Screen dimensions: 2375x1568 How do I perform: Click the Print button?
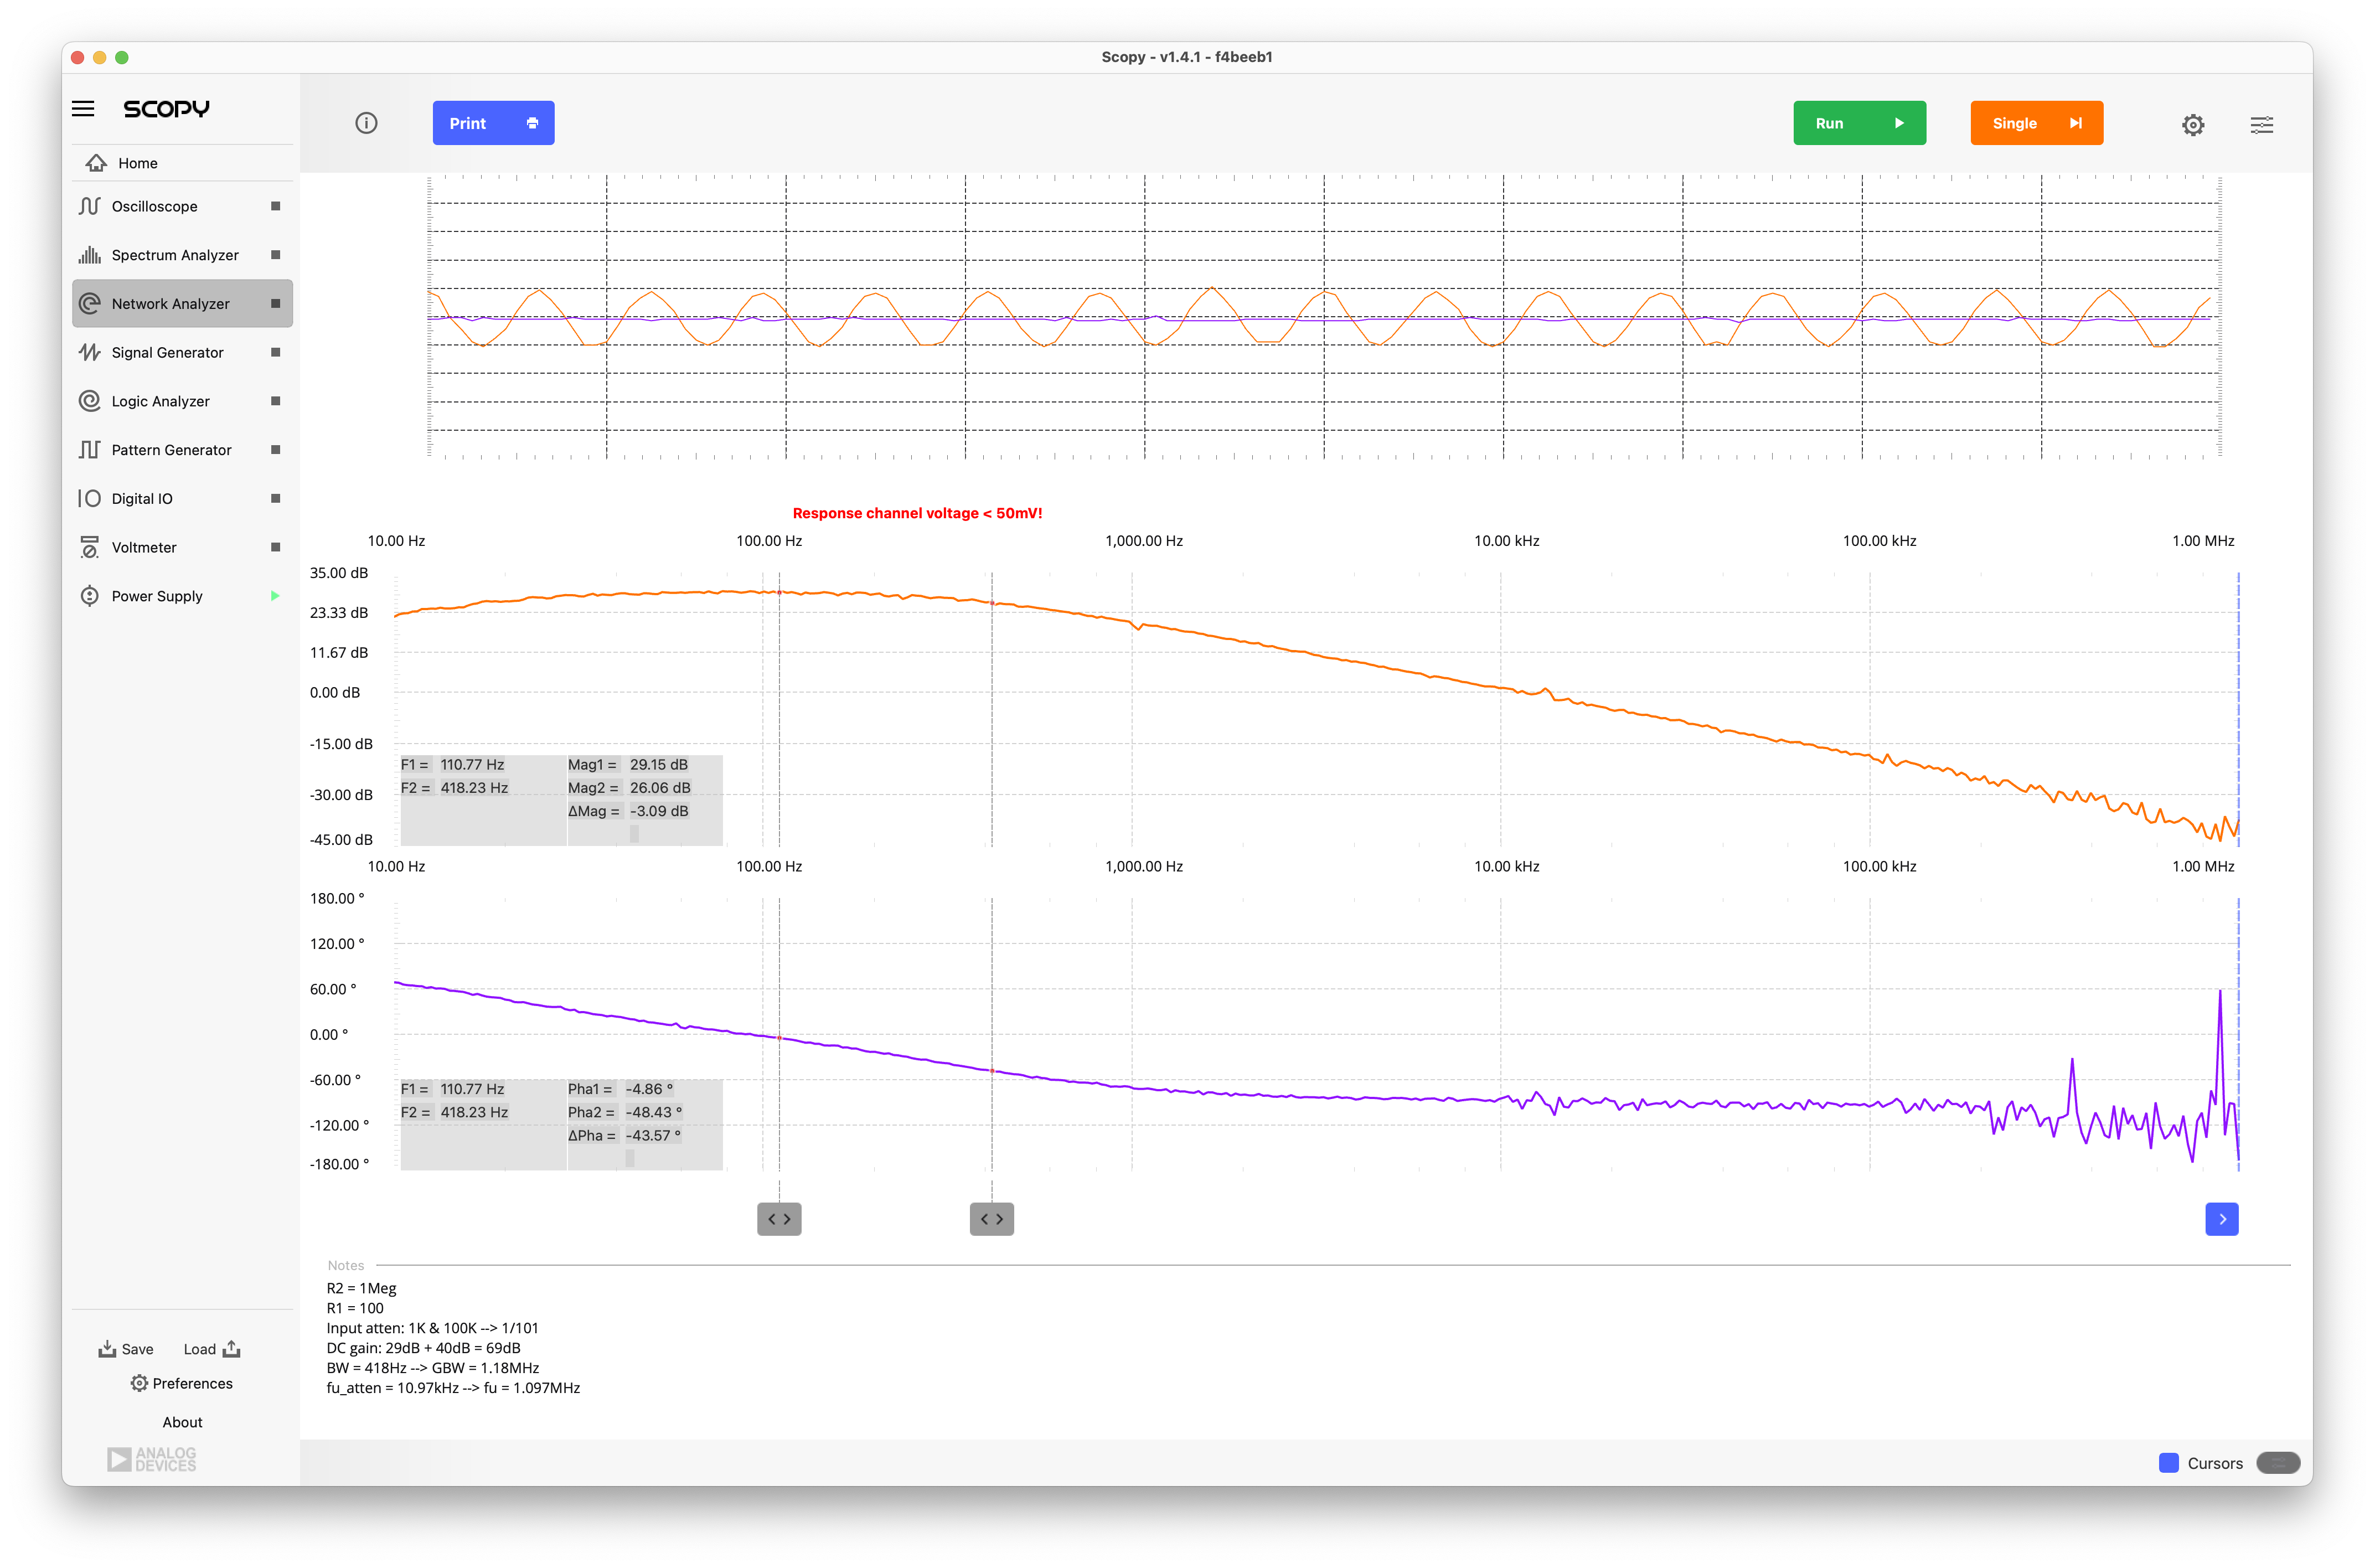(x=493, y=123)
